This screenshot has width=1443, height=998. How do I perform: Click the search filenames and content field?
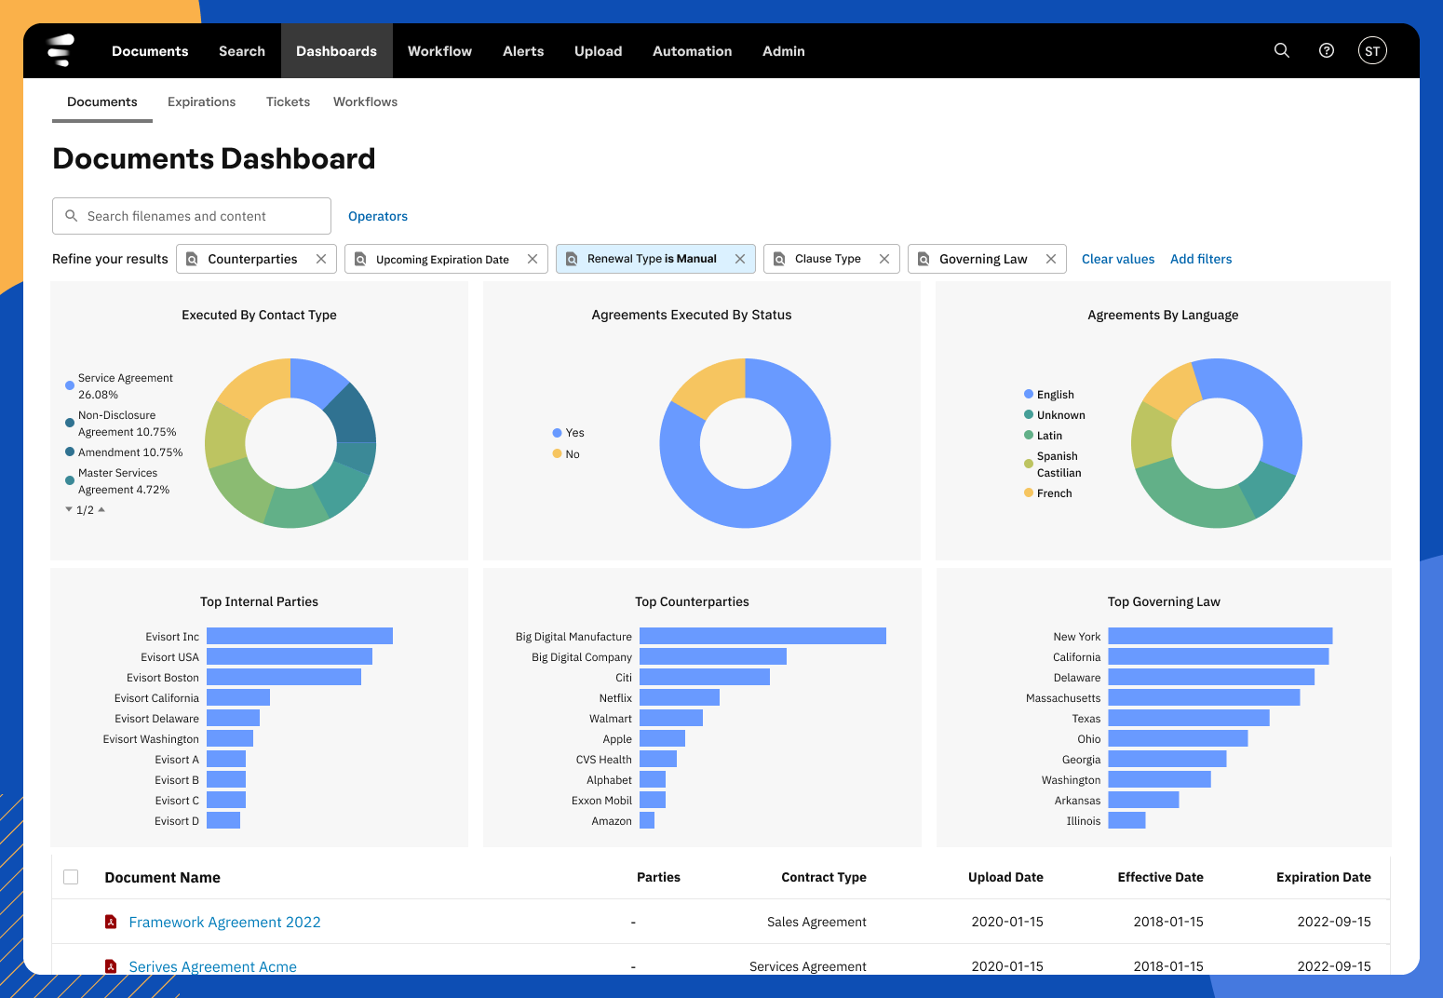191,215
